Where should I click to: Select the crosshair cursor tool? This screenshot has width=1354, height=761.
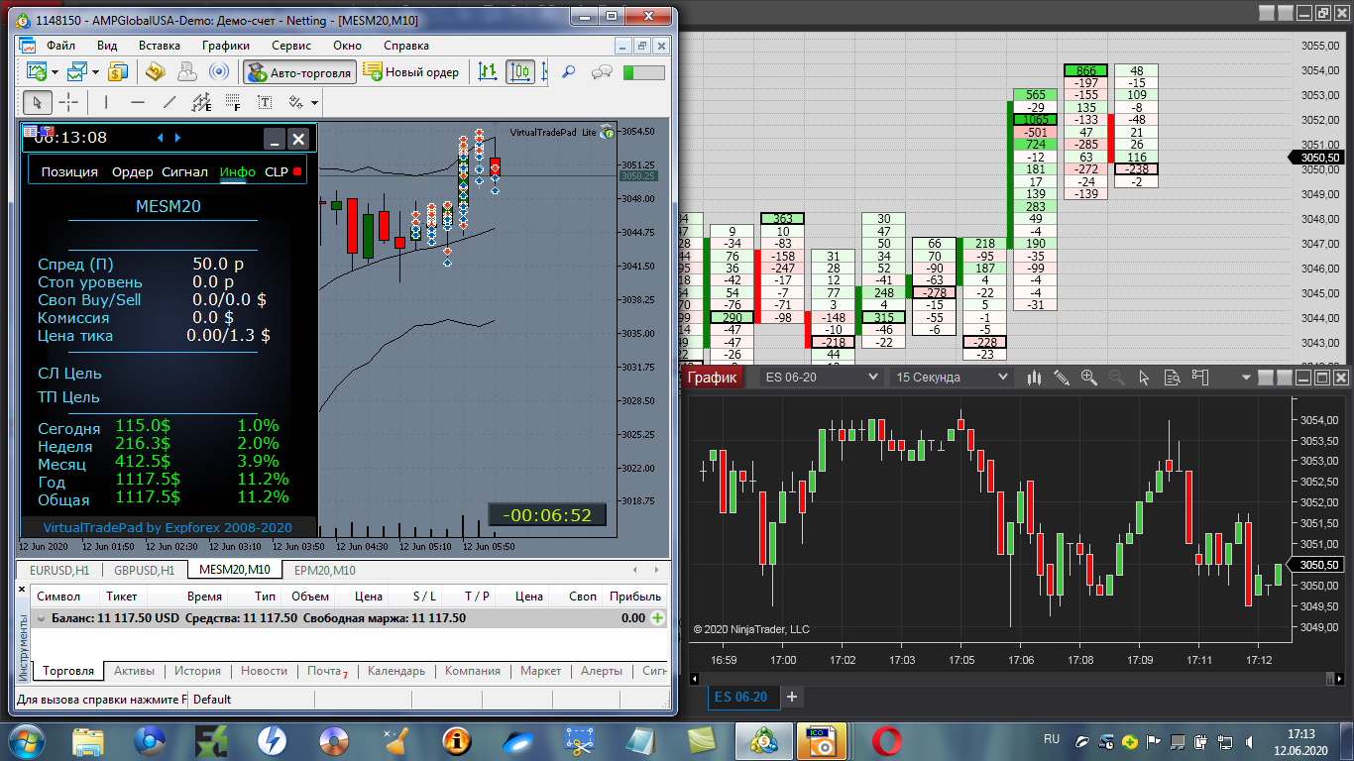68,102
